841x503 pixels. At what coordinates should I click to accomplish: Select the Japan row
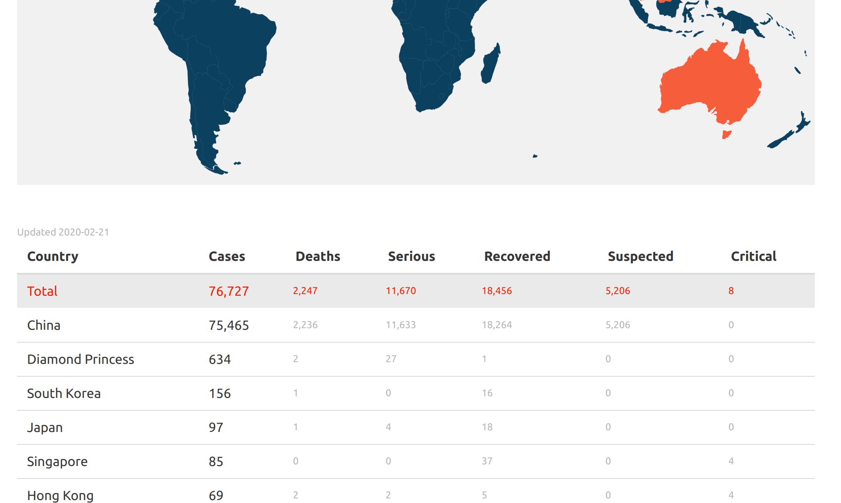pyautogui.click(x=45, y=427)
